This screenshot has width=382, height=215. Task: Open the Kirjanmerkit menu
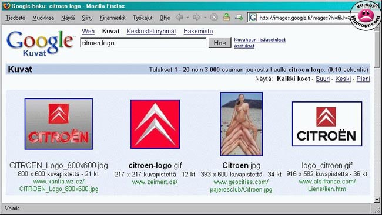(x=113, y=18)
